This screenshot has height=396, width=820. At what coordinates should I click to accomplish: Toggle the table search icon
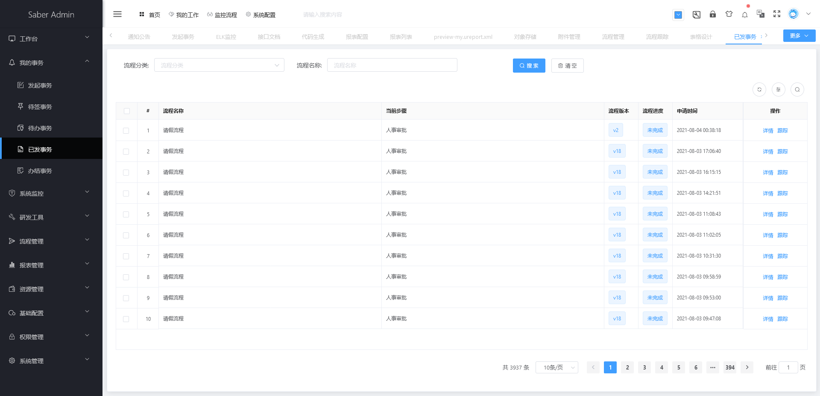click(797, 90)
